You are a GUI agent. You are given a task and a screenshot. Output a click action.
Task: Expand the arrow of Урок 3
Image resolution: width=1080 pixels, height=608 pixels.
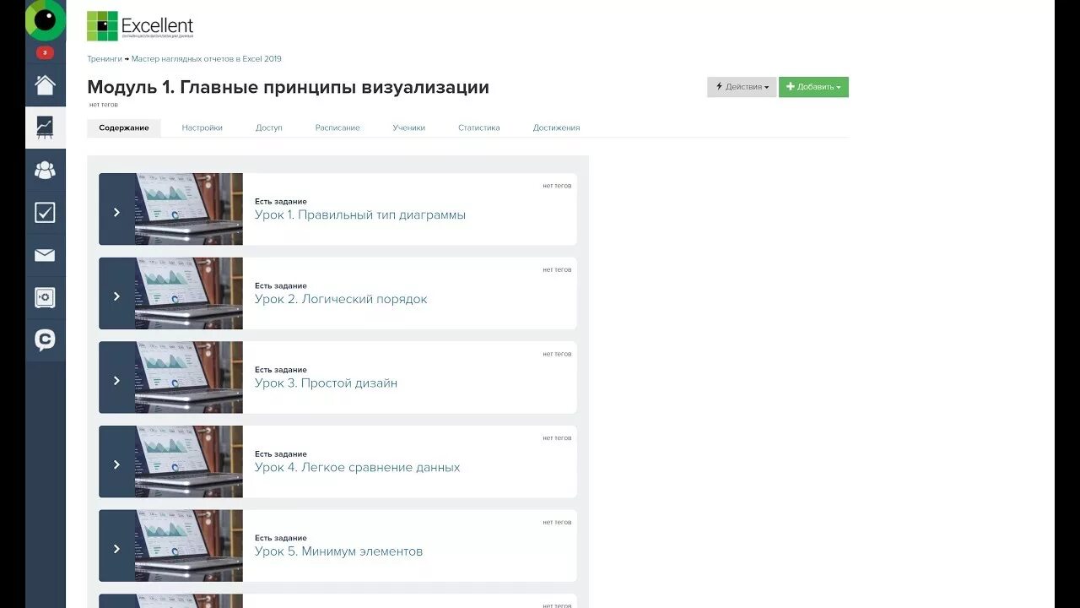pyautogui.click(x=116, y=380)
